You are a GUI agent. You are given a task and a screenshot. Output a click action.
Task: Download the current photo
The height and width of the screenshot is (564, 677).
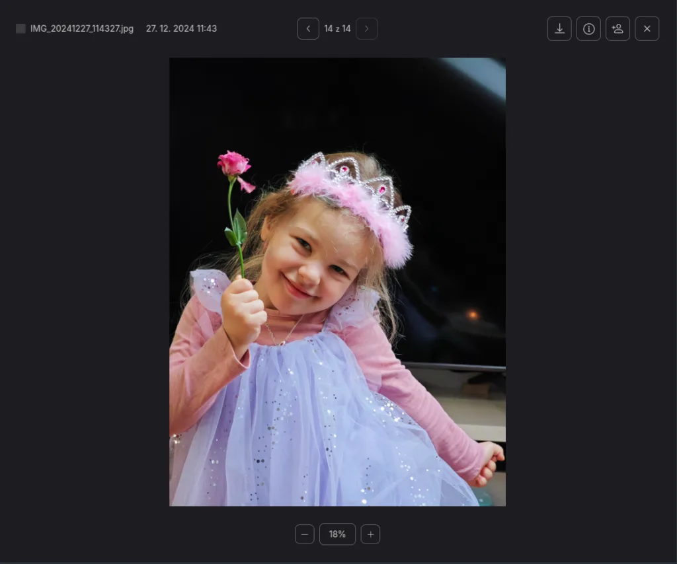pyautogui.click(x=559, y=28)
